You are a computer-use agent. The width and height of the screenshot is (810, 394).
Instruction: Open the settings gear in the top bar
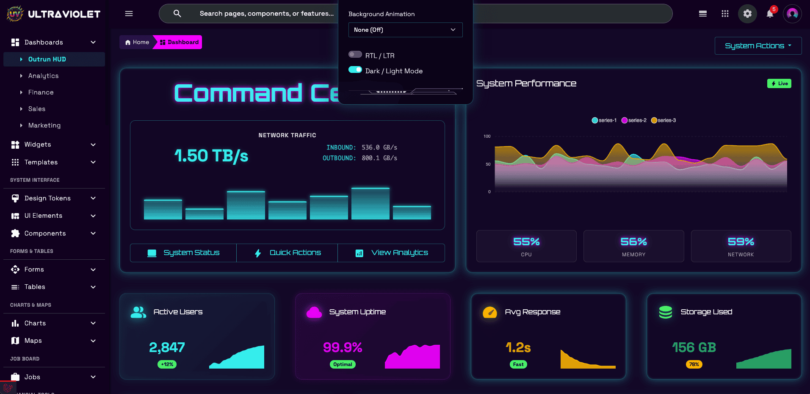[747, 14]
